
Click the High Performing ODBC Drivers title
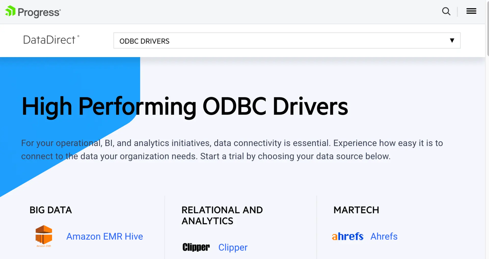point(185,107)
